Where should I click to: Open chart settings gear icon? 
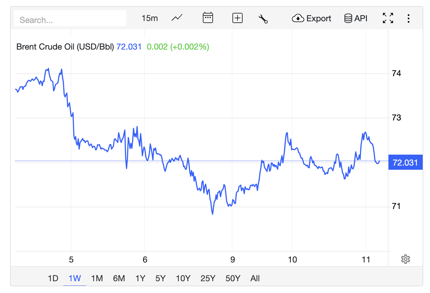406,259
